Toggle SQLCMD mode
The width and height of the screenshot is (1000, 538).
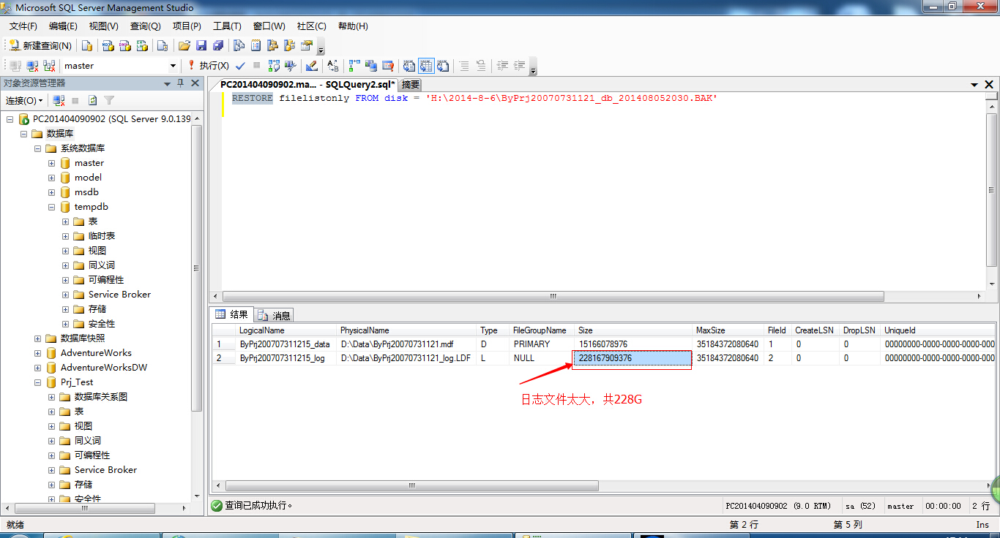click(x=387, y=66)
